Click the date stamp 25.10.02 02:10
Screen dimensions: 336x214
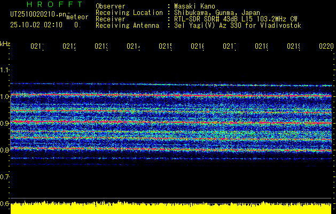36,25
